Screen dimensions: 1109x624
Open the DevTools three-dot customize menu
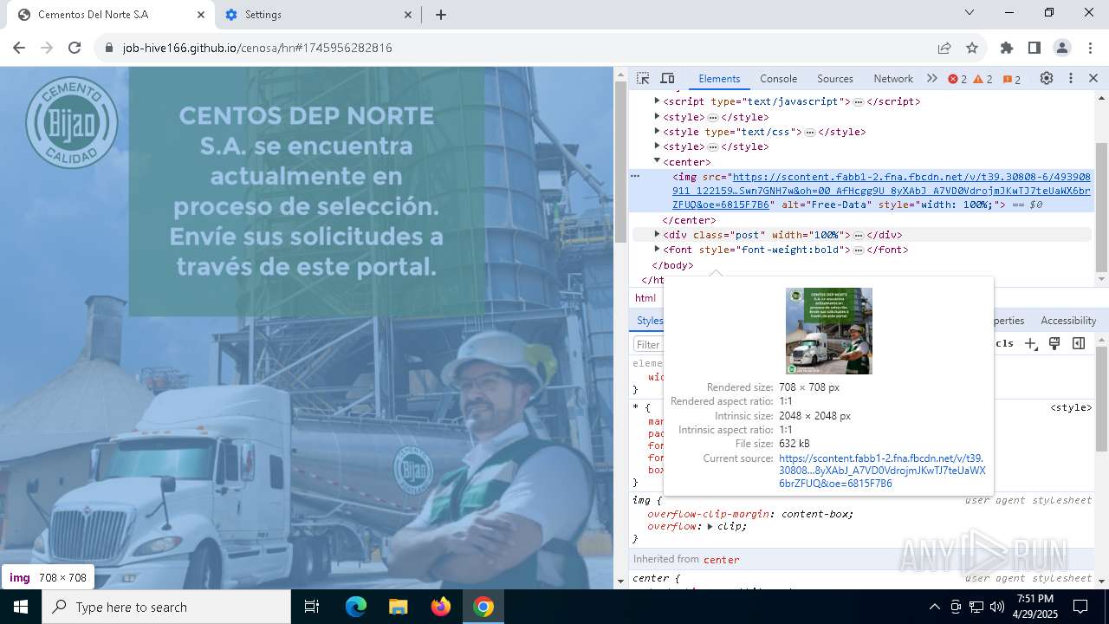tap(1071, 78)
